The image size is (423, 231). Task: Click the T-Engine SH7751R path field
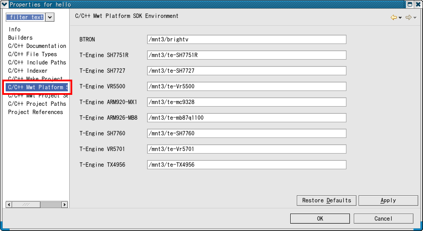coord(247,55)
